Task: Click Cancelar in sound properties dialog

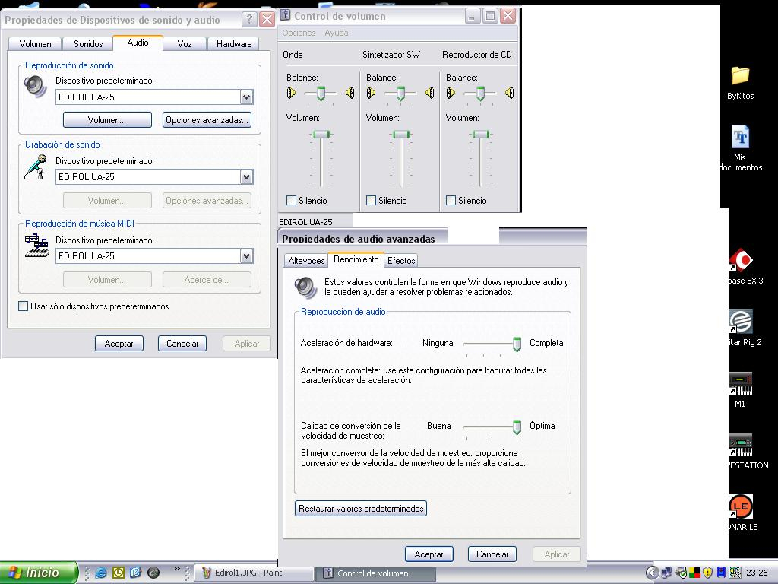Action: pos(182,343)
